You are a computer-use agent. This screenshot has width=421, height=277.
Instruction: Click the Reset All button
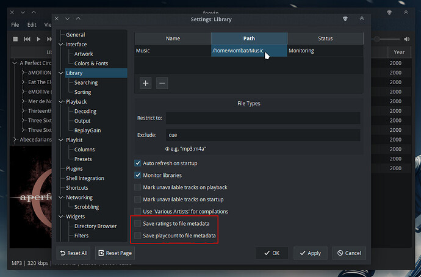coord(73,253)
